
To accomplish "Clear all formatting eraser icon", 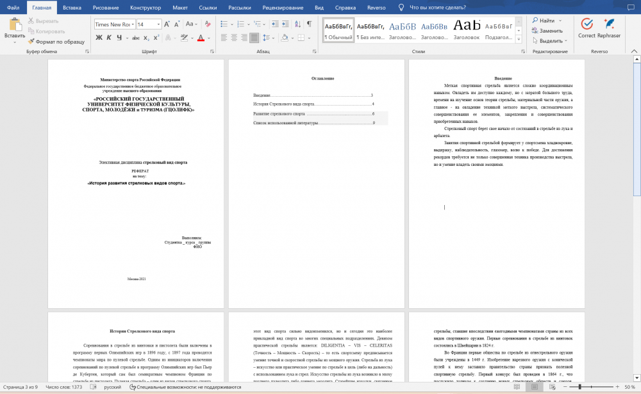I will pyautogui.click(x=208, y=24).
